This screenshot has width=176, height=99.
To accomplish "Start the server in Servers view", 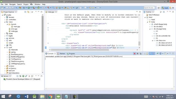I will (23, 76).
